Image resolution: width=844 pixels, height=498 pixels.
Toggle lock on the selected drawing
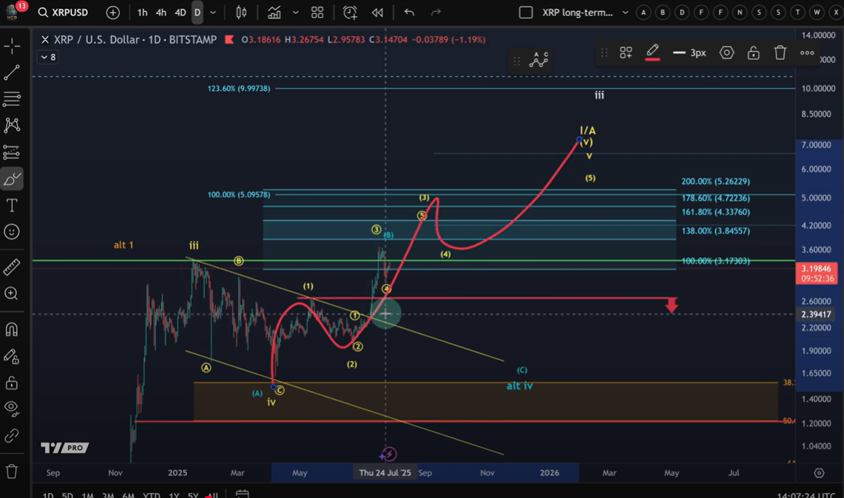coord(754,52)
